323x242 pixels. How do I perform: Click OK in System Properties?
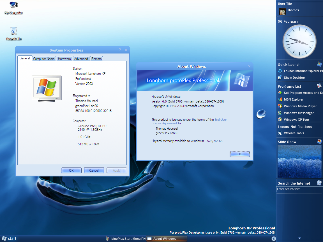pyautogui.click(x=71, y=171)
